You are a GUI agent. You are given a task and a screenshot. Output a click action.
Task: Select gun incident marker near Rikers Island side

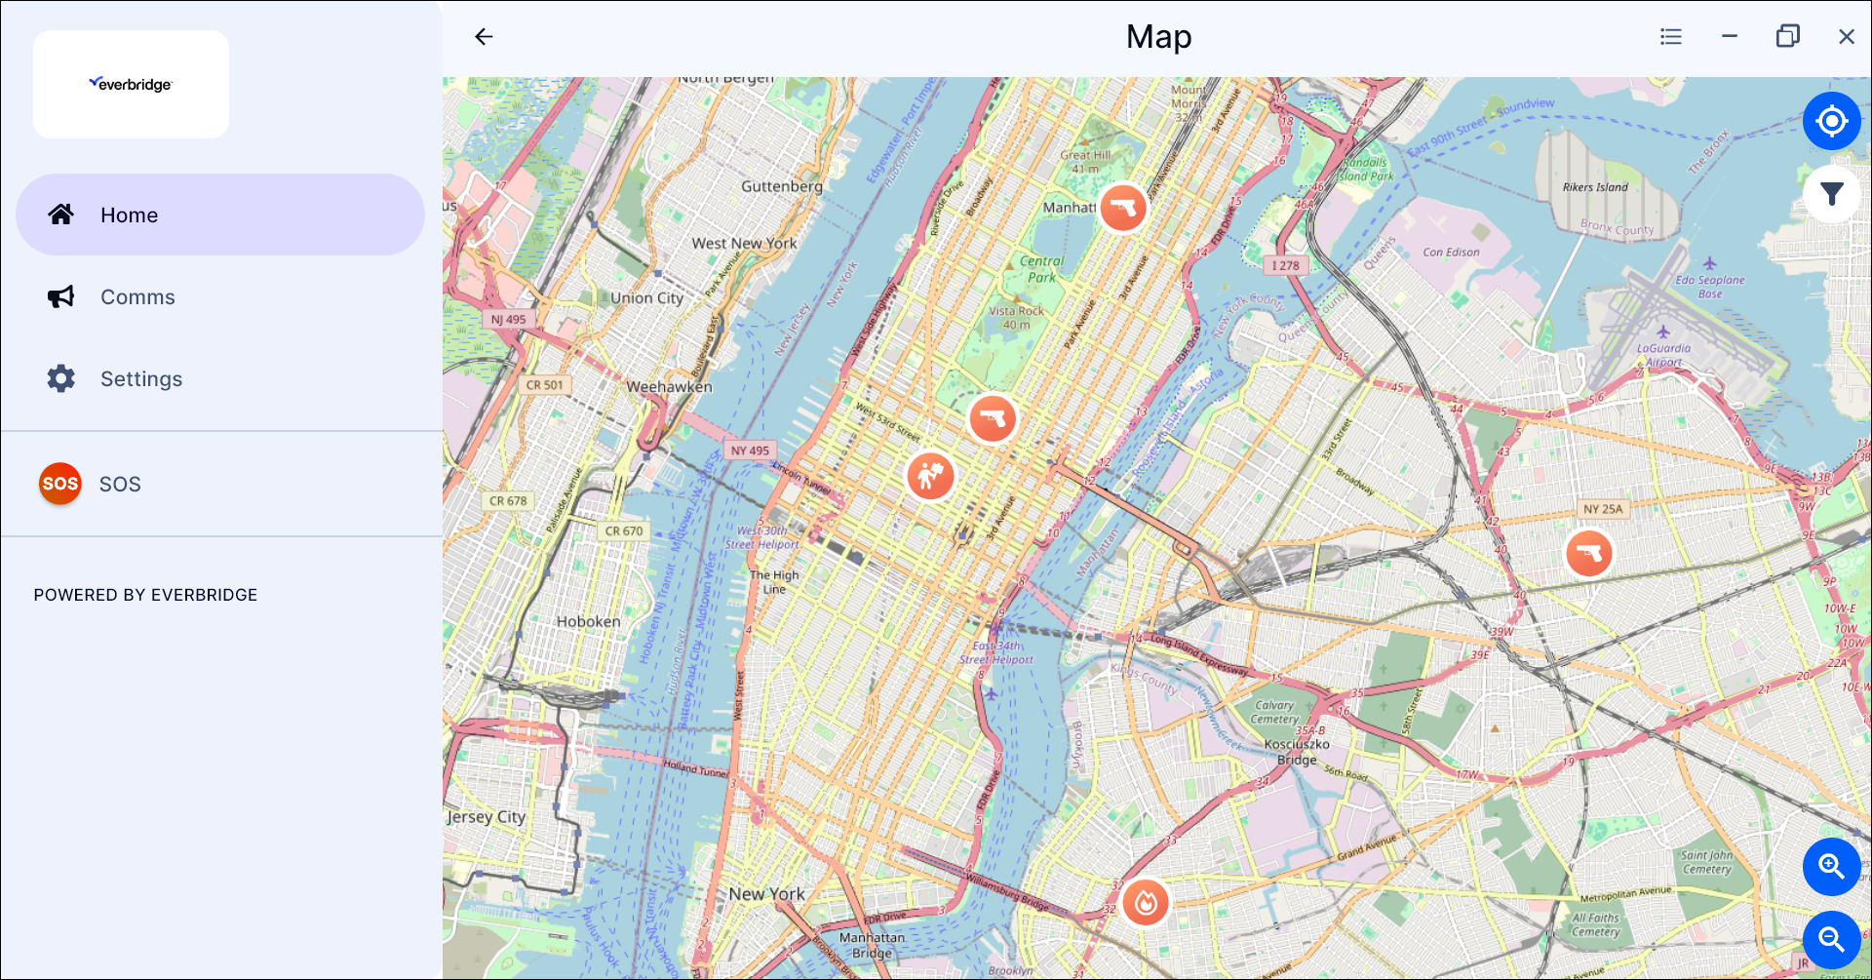pos(1122,208)
